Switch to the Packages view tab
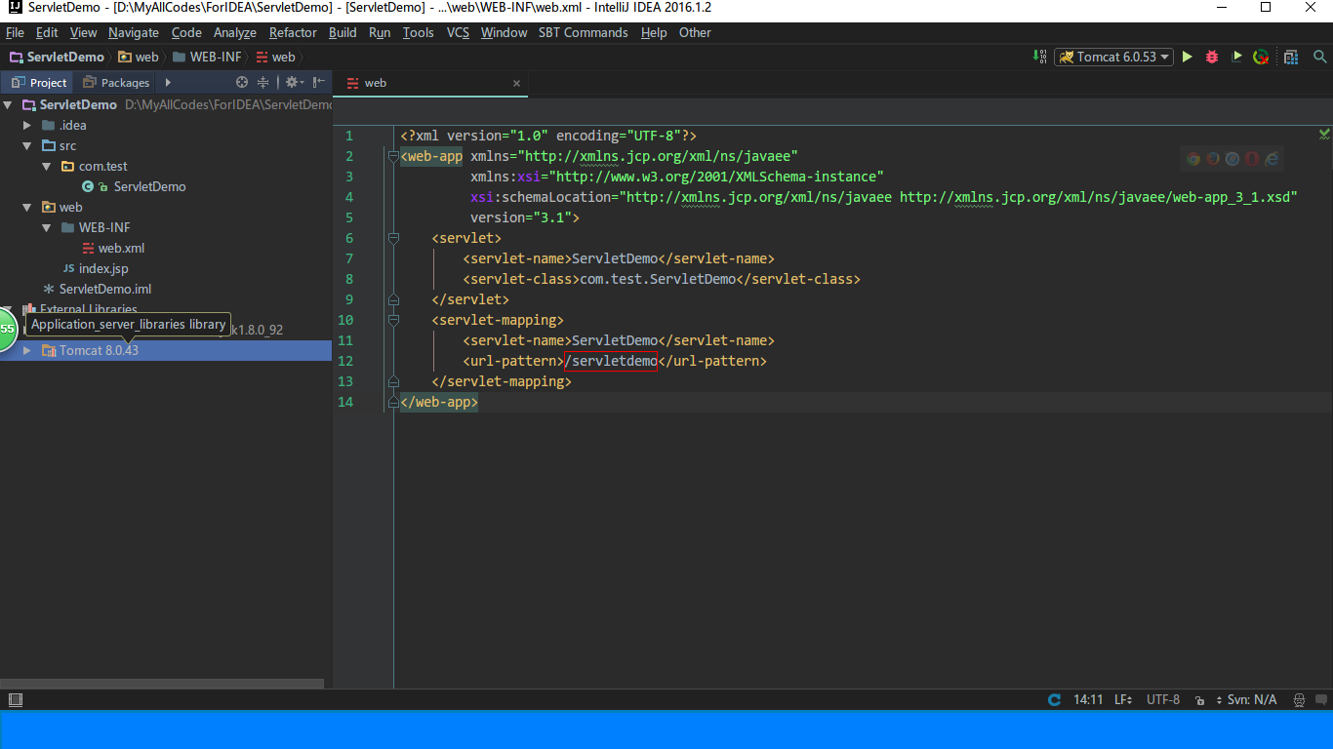This screenshot has height=749, width=1333. (x=116, y=83)
